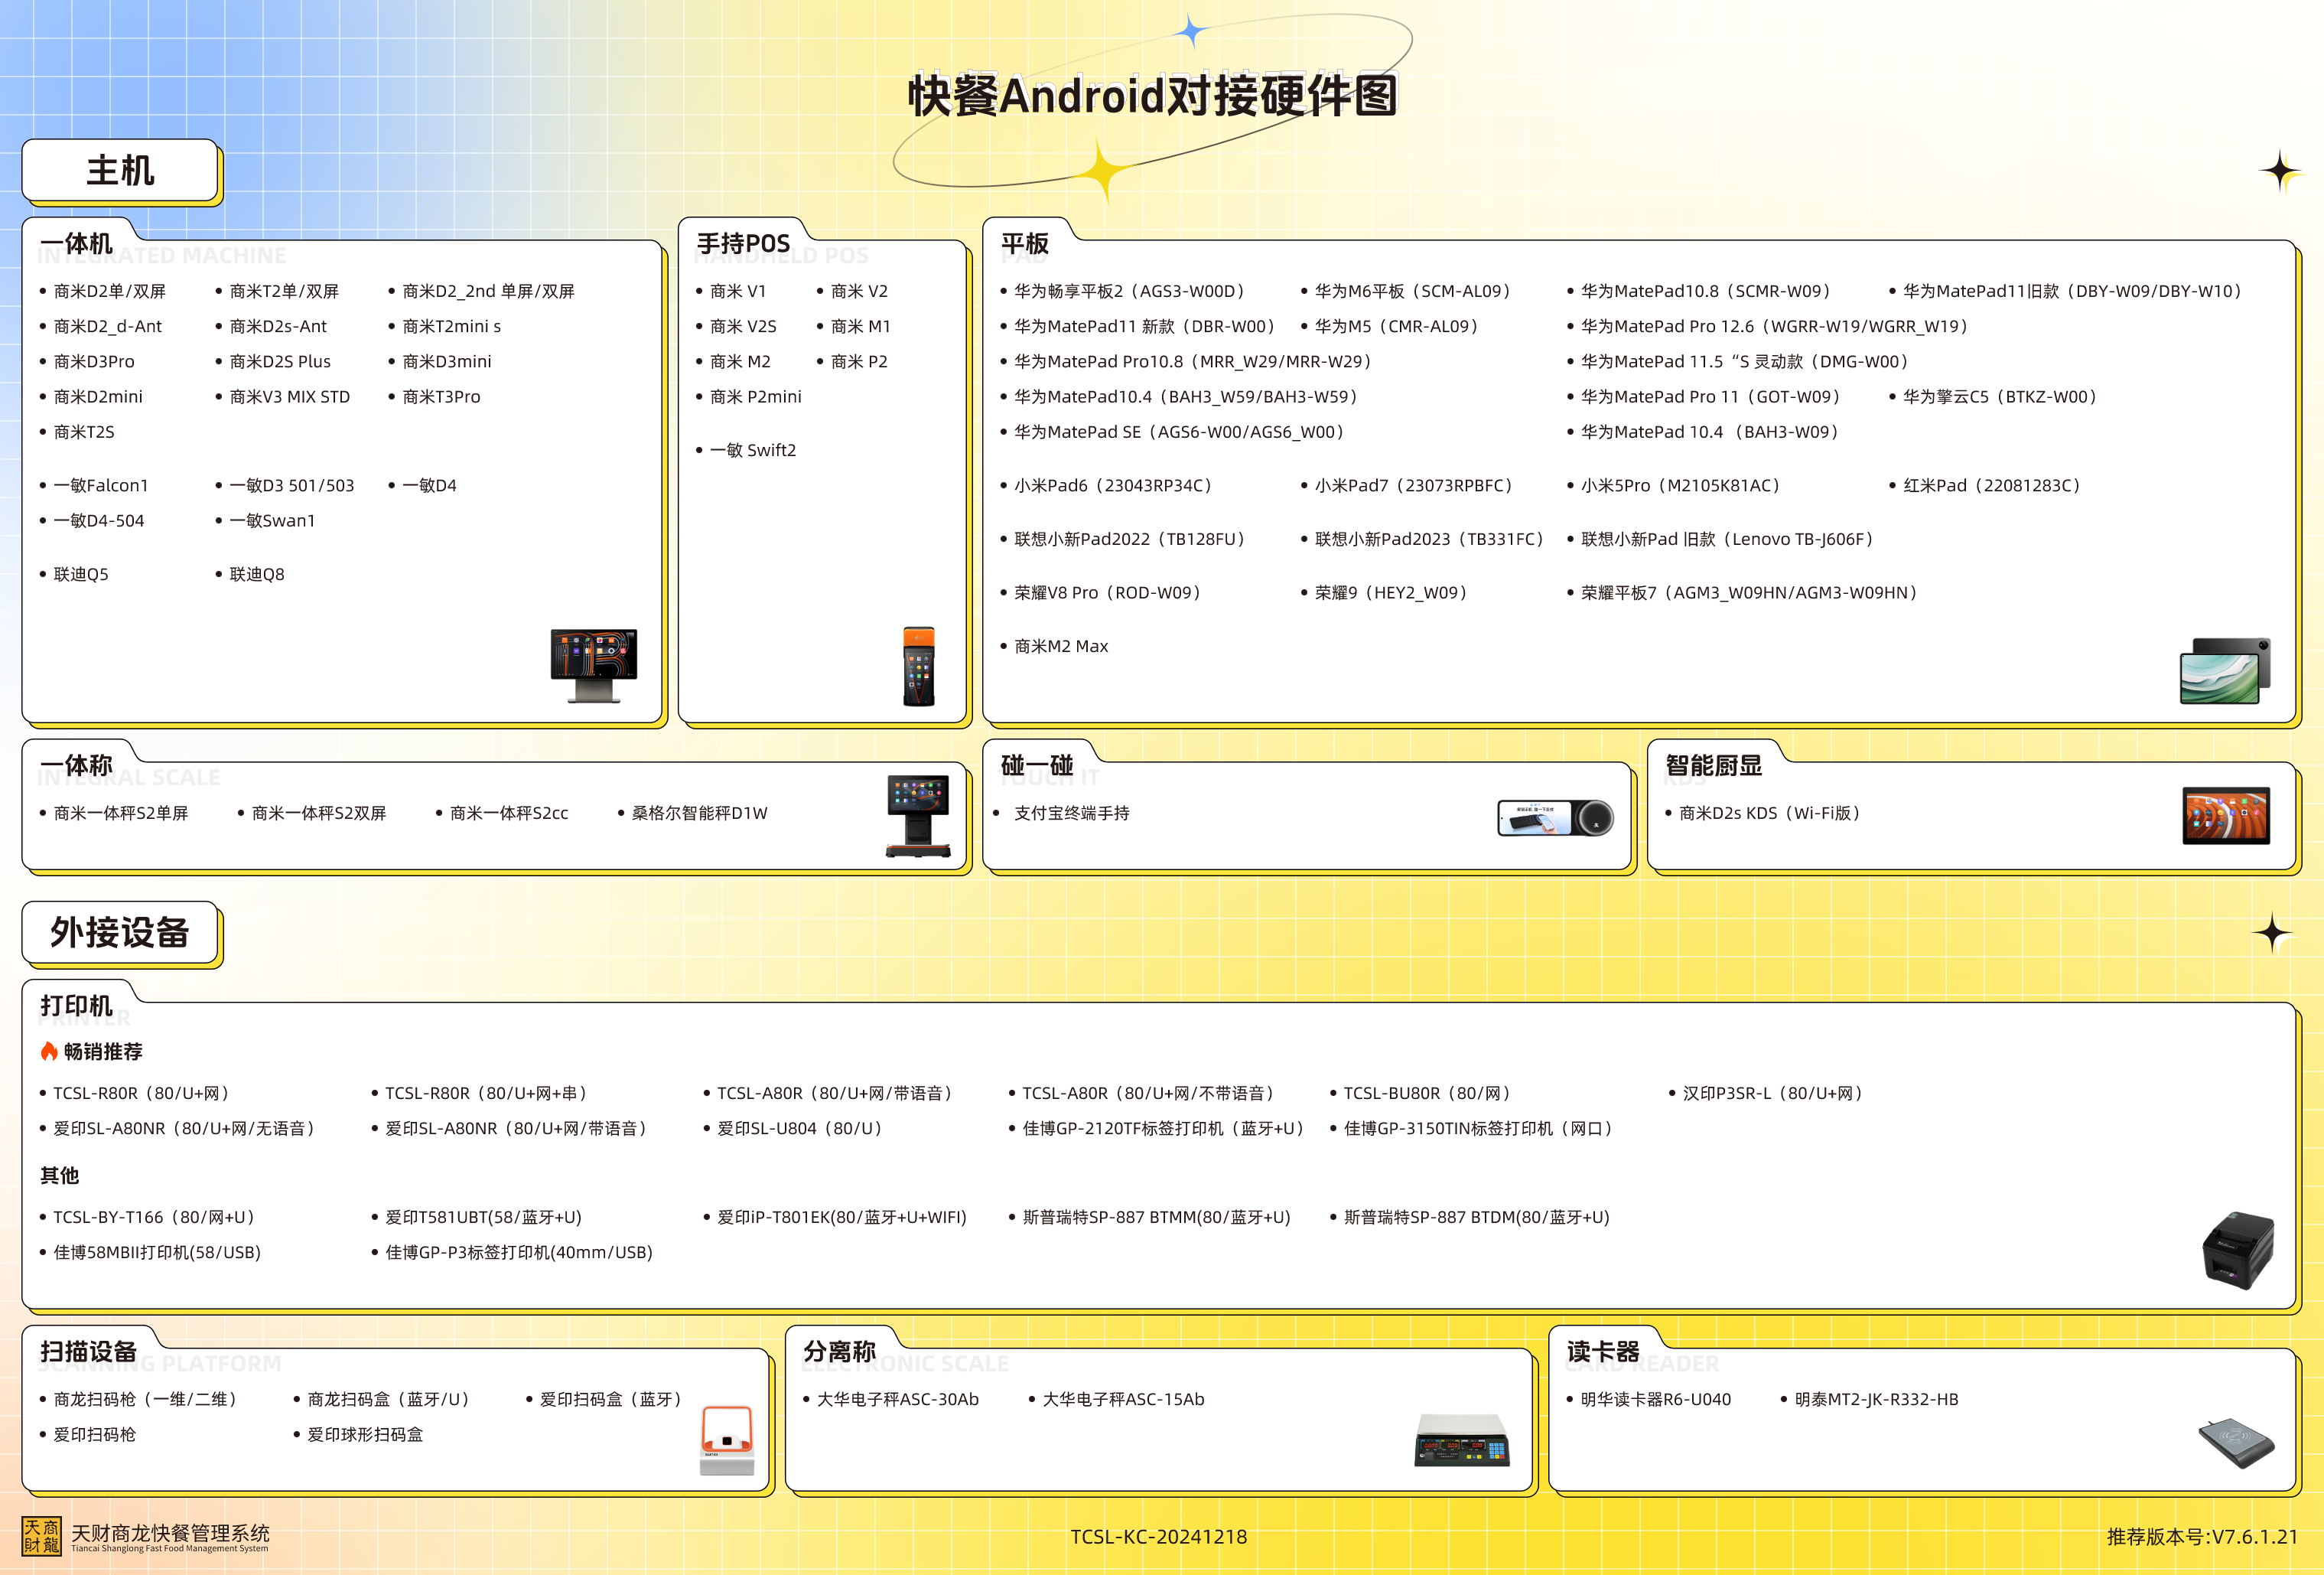Select 商米T2mini s entry
2324x1575 pixels.
452,326
